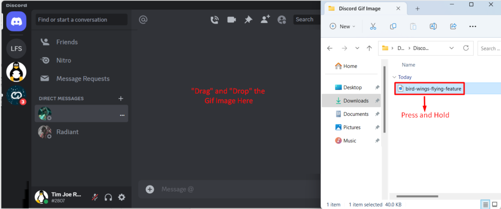Open the Radiant direct message
The width and height of the screenshot is (501, 209).
82,132
